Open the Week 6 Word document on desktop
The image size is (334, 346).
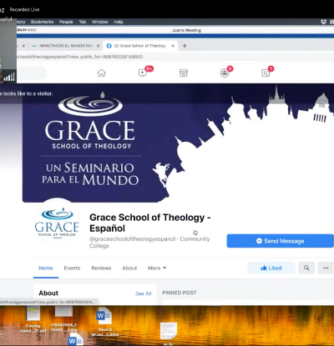point(104,322)
